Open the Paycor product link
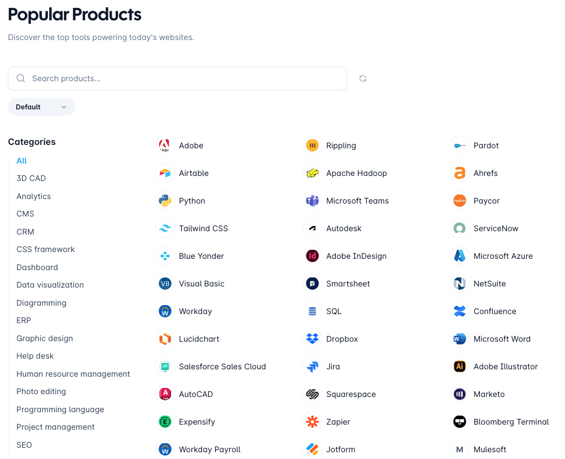The image size is (565, 459). [487, 201]
